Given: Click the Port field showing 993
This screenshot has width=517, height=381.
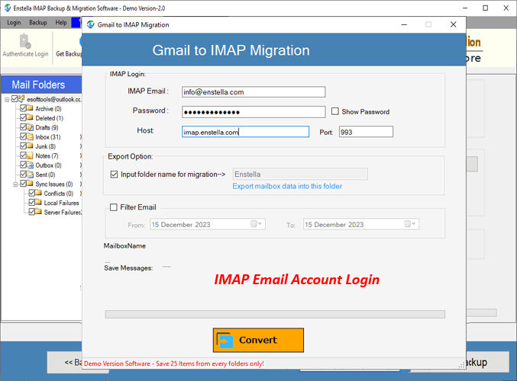Looking at the screenshot, I should click(366, 132).
